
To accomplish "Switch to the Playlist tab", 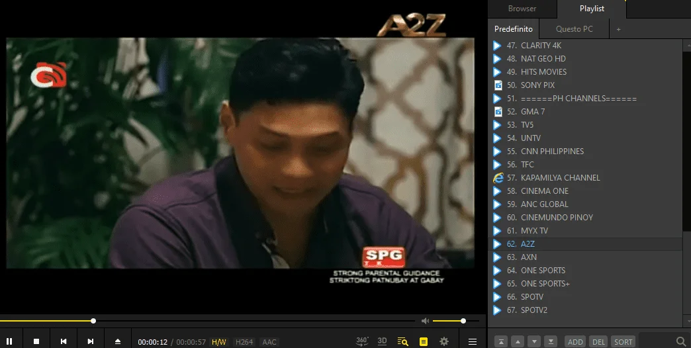I will [592, 9].
